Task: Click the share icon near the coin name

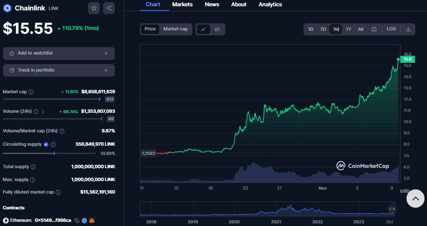Action: [109, 8]
